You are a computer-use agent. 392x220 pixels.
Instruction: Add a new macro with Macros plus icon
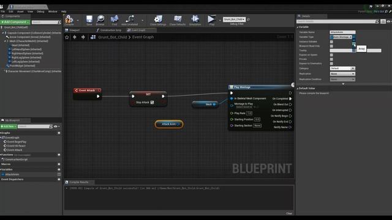[x=59, y=164]
